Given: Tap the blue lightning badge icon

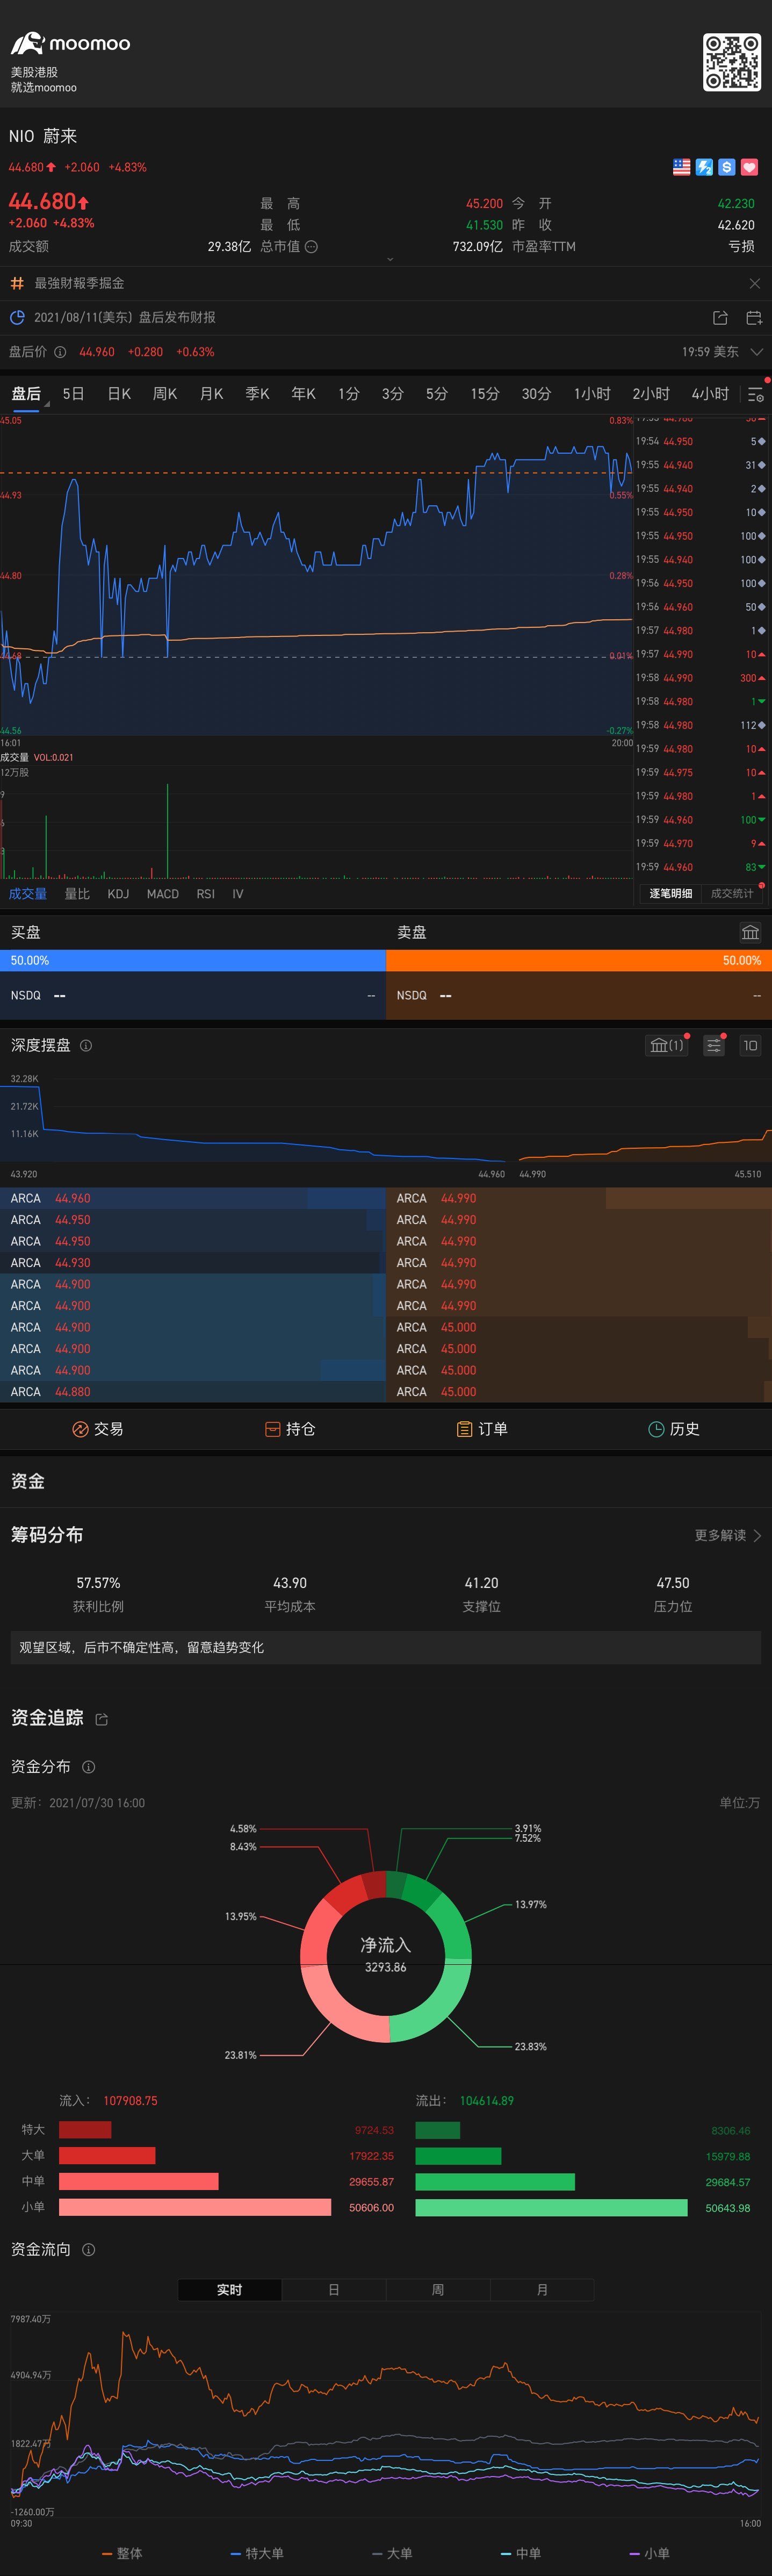Looking at the screenshot, I should tap(704, 167).
